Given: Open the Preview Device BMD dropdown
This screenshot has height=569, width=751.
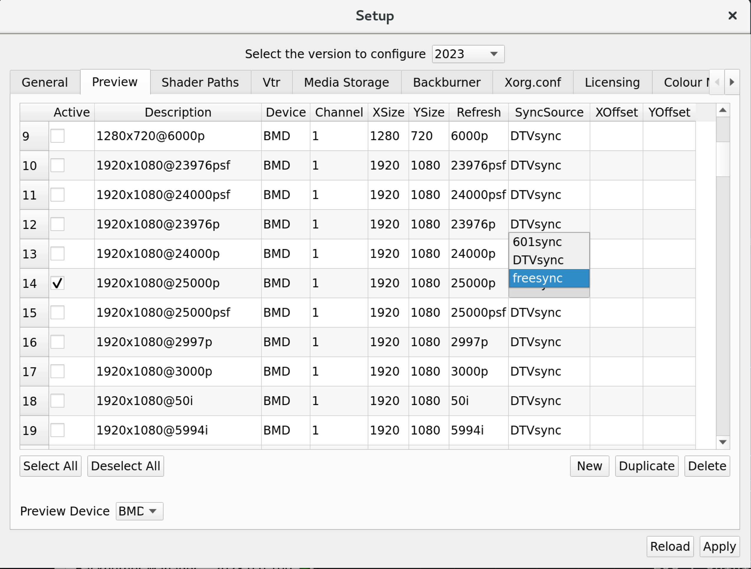Looking at the screenshot, I should [x=139, y=511].
